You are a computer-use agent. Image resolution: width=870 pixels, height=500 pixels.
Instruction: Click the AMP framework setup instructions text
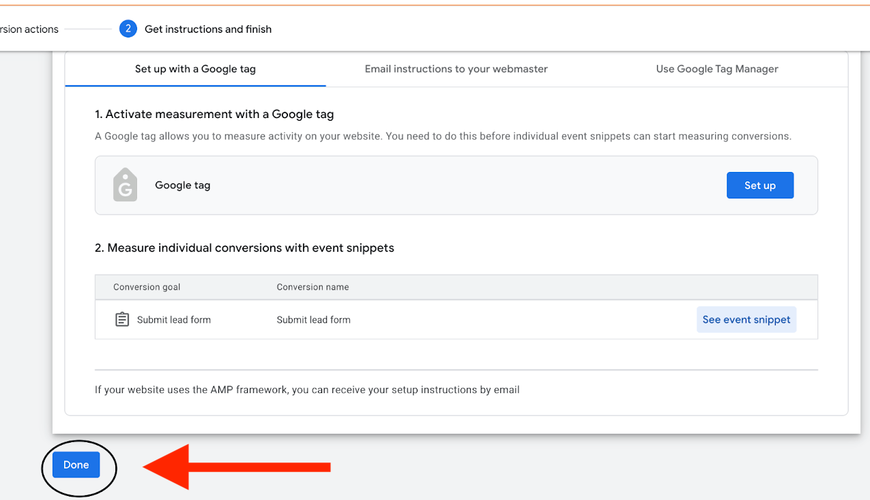coord(307,390)
